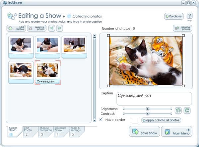Toggle the Have border checkbox
This screenshot has height=147, width=199.
(x=101, y=119)
